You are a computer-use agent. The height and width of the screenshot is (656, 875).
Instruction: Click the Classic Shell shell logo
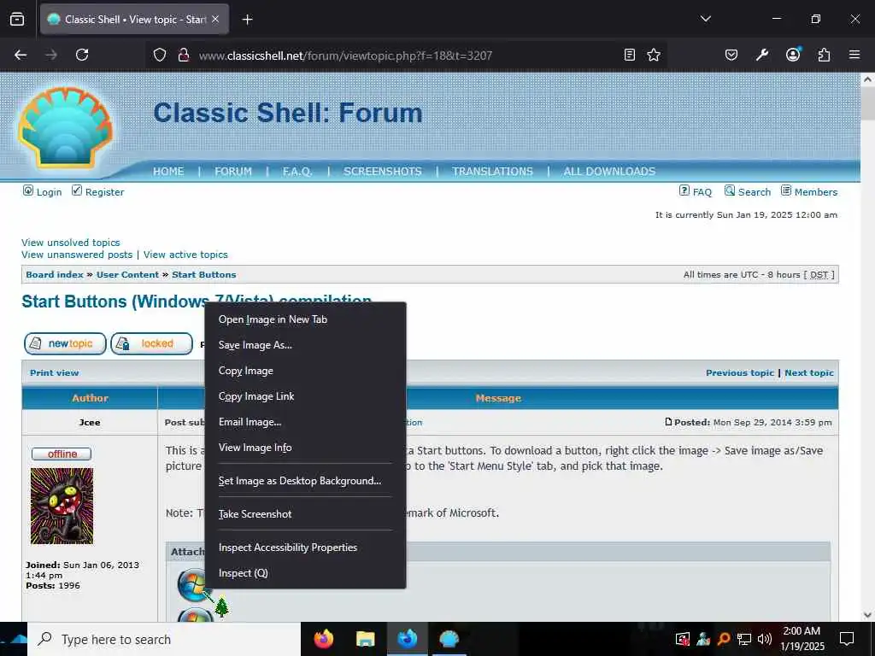tap(66, 127)
